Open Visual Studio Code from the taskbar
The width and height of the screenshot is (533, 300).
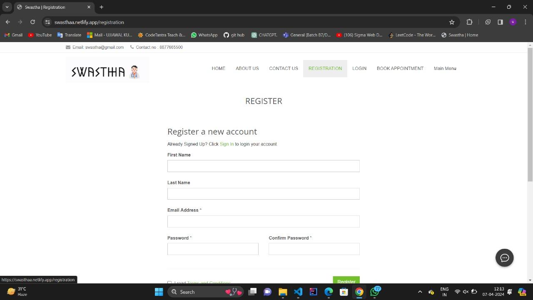[x=298, y=292]
